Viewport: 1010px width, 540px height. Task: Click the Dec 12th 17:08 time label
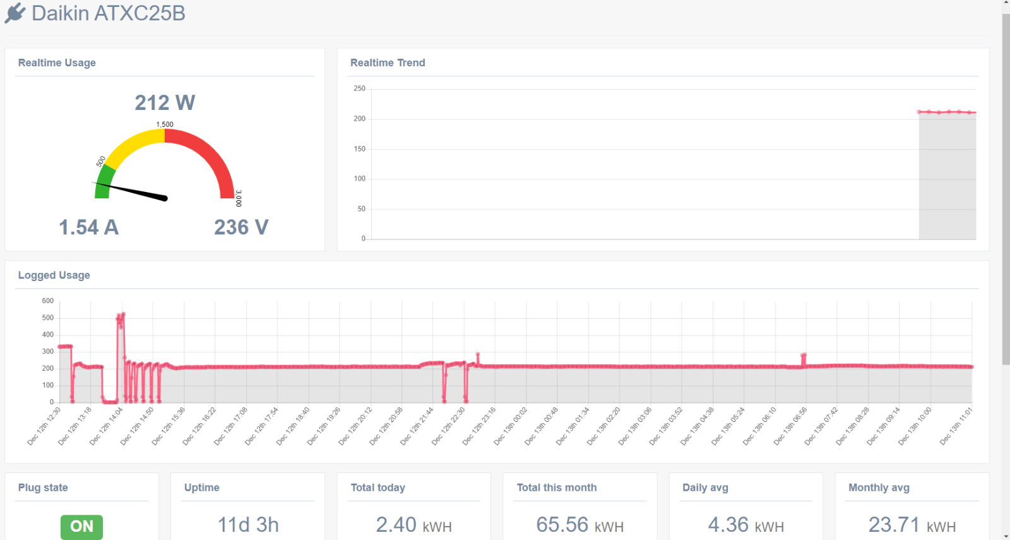coord(230,426)
